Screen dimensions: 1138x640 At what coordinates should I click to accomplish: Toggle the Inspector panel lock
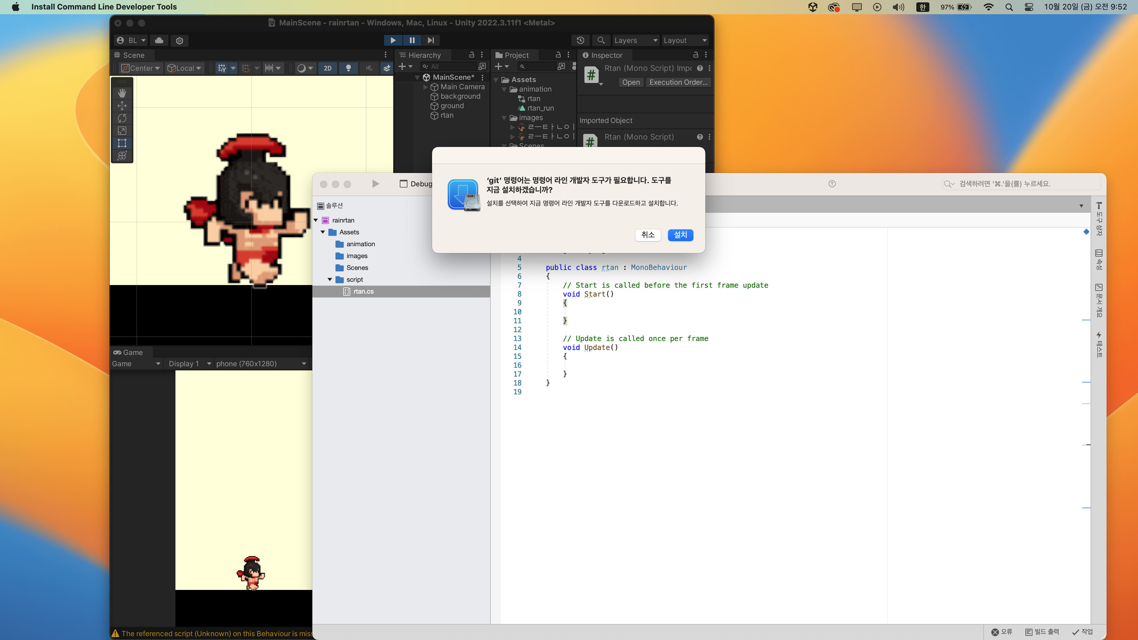tap(696, 55)
